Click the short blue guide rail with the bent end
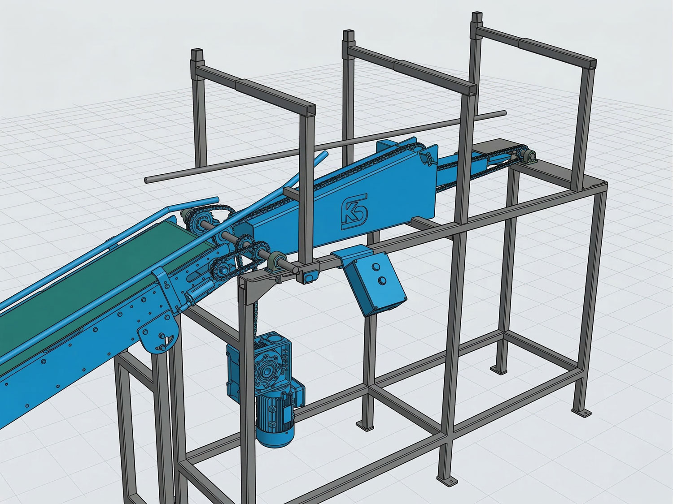This screenshot has height=504, width=673. pos(192,204)
